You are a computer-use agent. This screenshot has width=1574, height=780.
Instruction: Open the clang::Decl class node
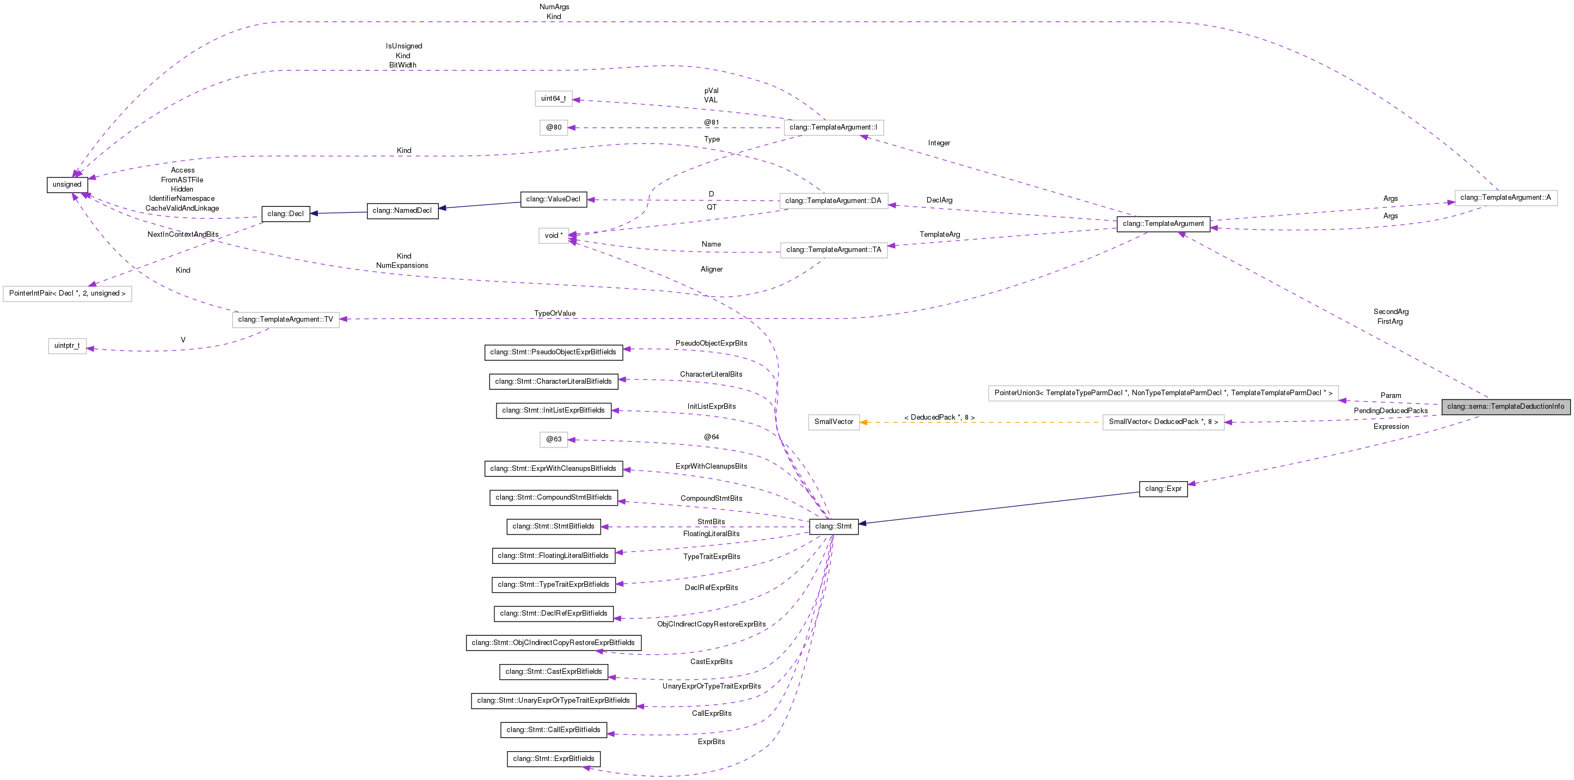285,214
